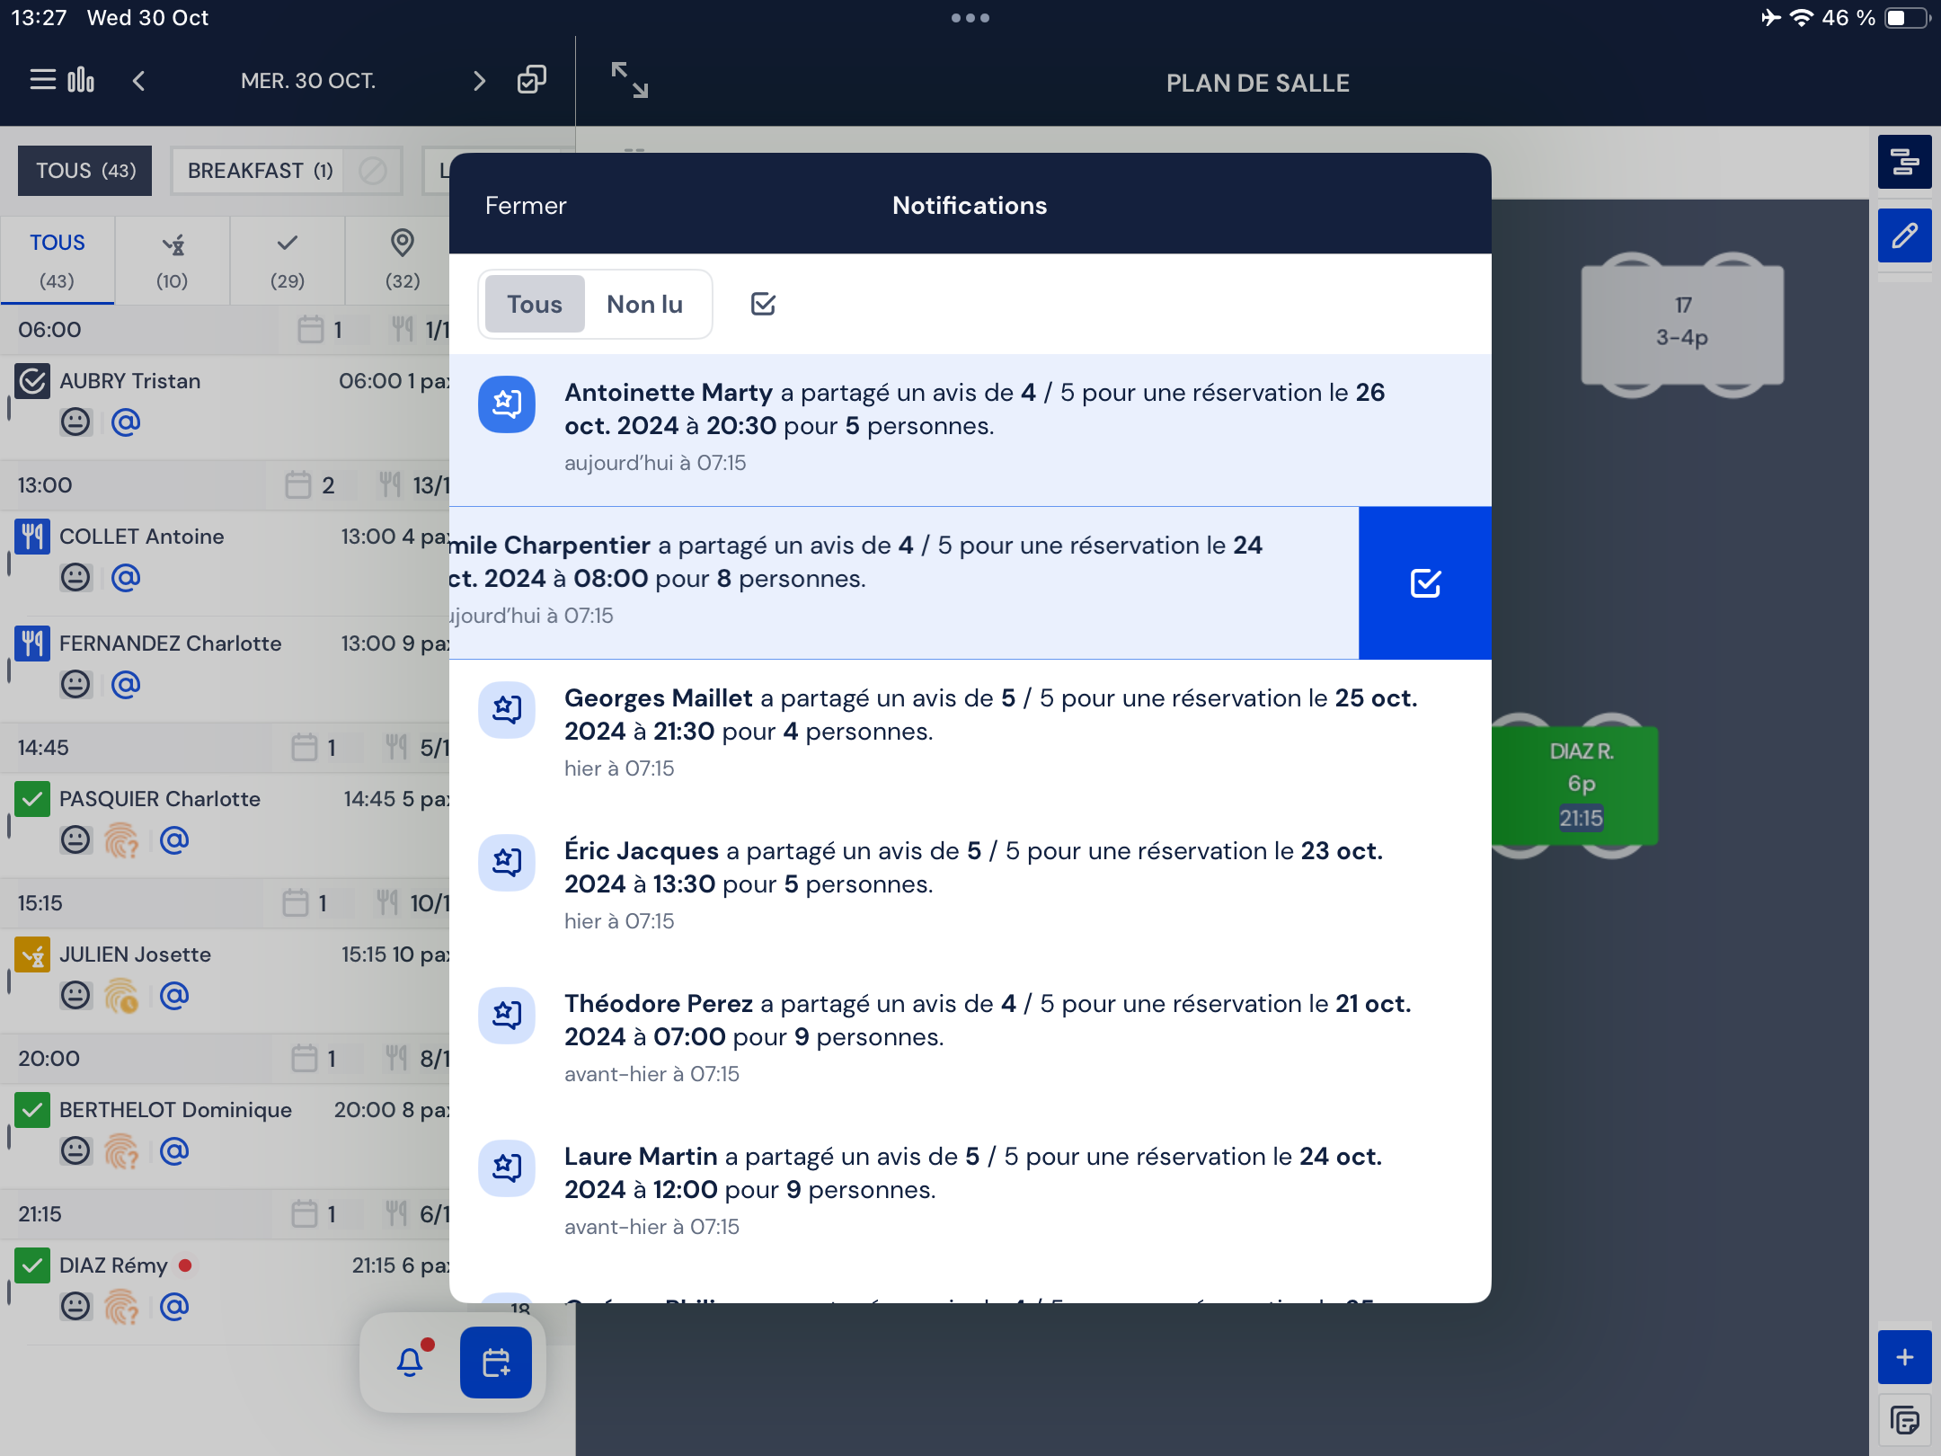Toggle fullscreen with the expand arrows icon
This screenshot has height=1456, width=1941.
629,80
